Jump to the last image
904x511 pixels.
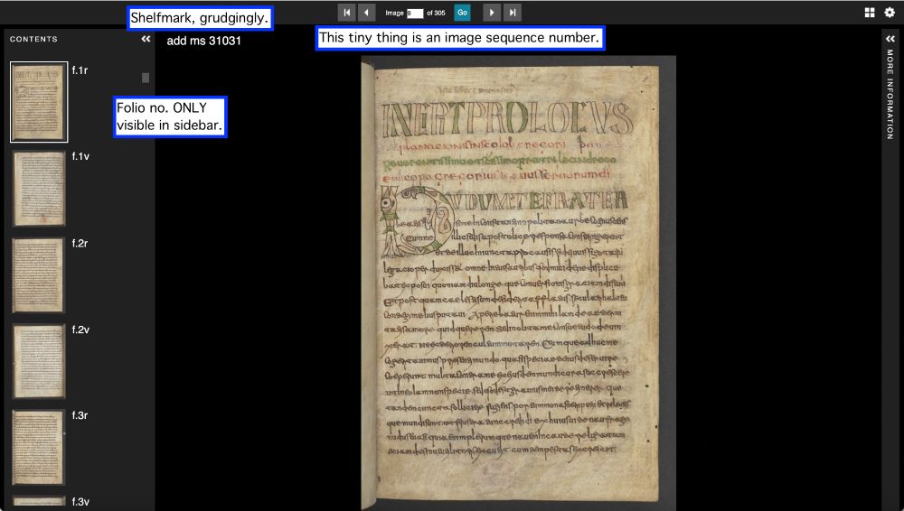pyautogui.click(x=513, y=13)
